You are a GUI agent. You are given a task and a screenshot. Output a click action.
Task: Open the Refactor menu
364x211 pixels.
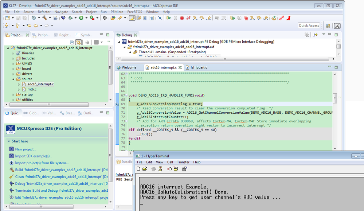44,12
